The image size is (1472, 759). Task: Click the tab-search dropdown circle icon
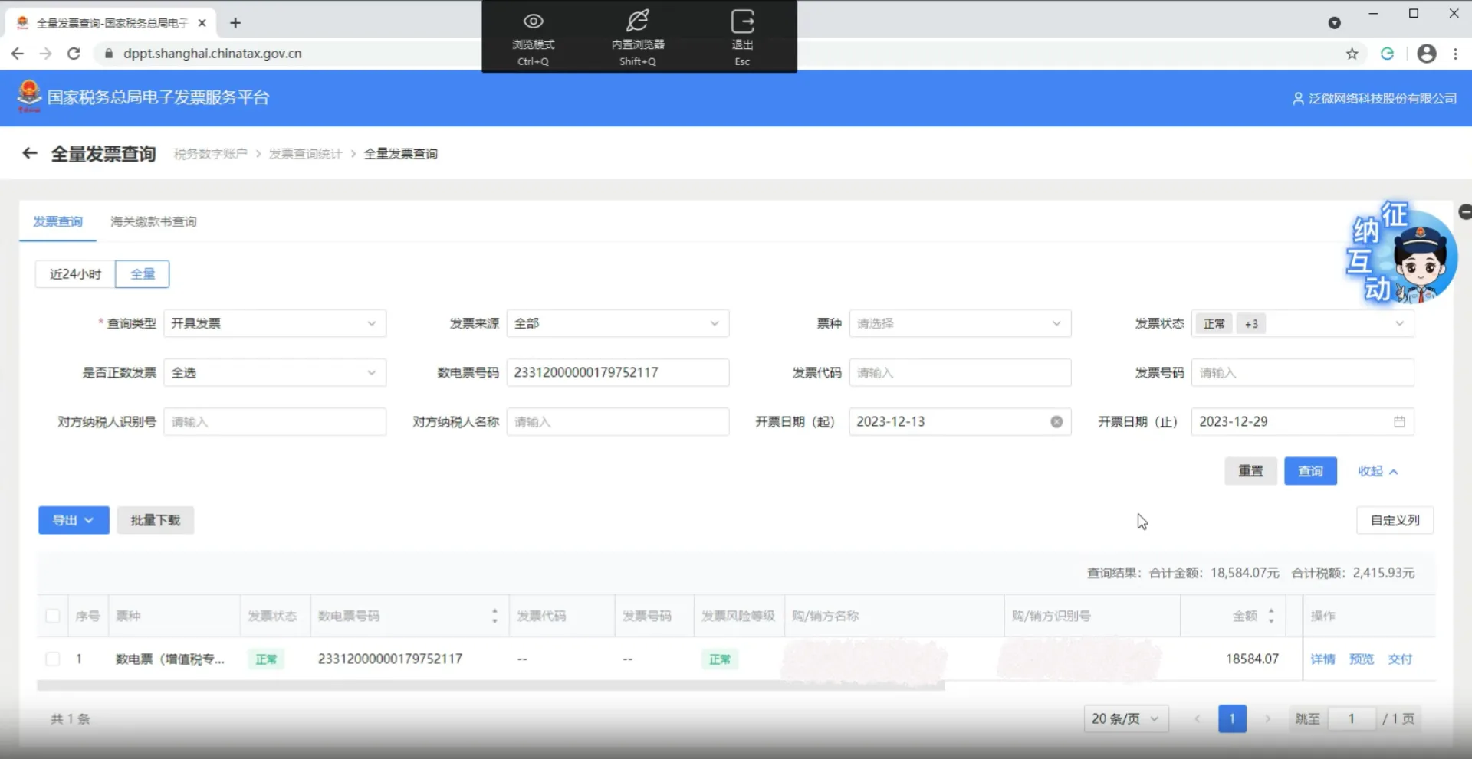(1334, 23)
